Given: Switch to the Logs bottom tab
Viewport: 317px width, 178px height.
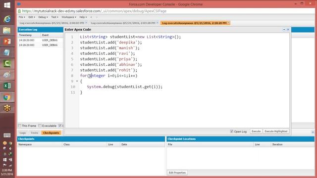Looking at the screenshot, I should 23,133.
